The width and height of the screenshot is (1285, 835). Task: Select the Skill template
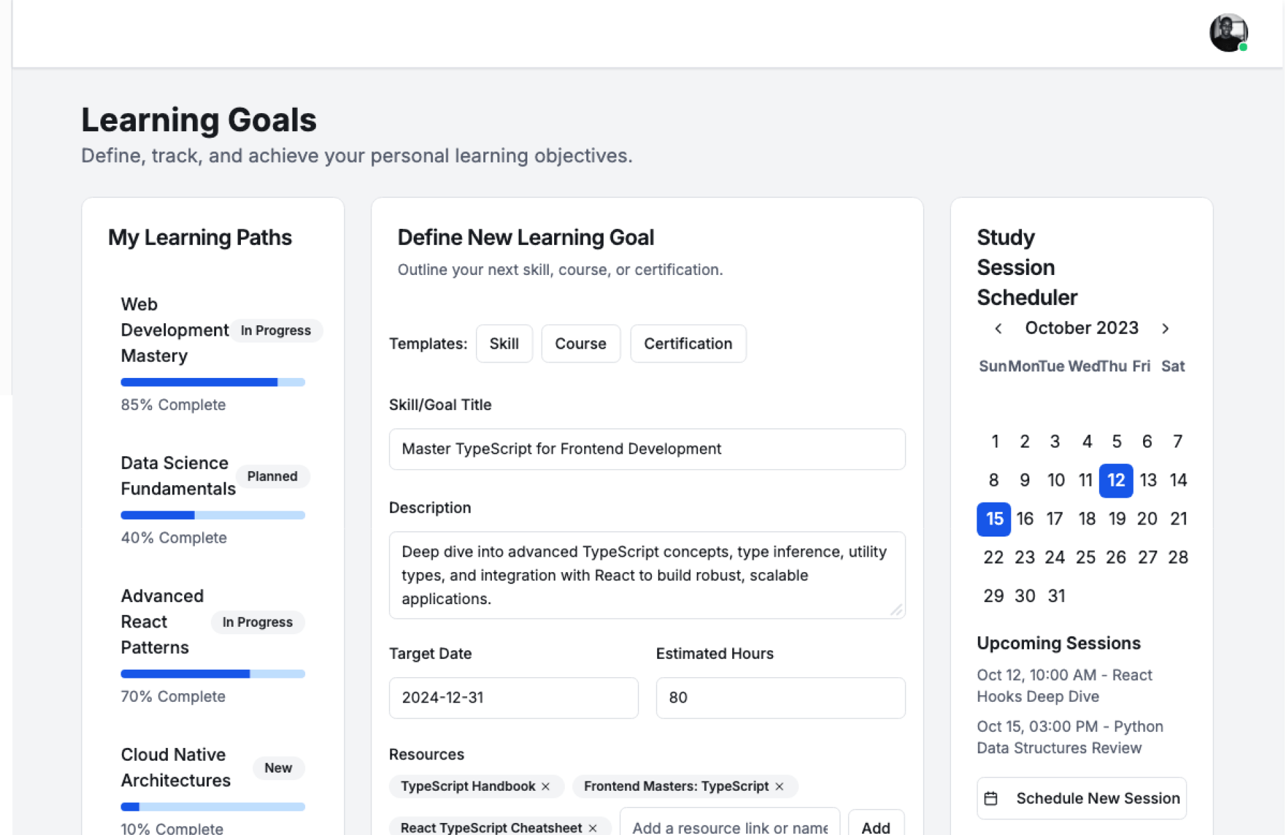504,344
